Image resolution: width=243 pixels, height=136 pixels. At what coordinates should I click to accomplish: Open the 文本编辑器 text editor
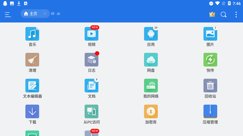[x=32, y=86]
